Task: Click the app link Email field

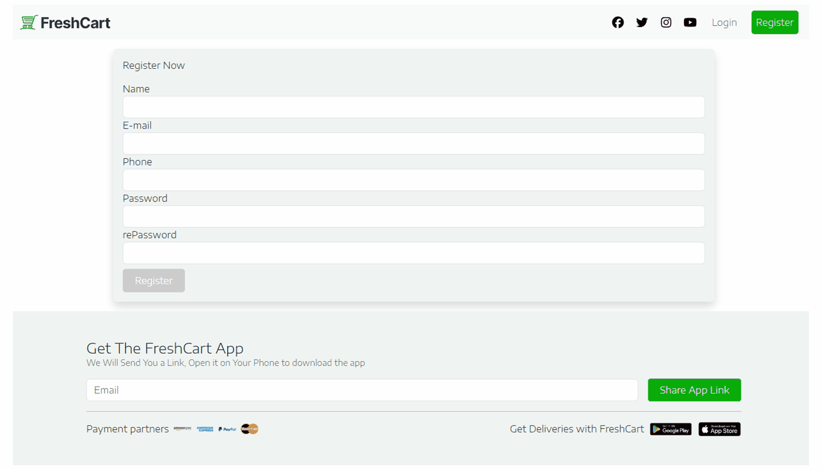Action: pos(362,390)
